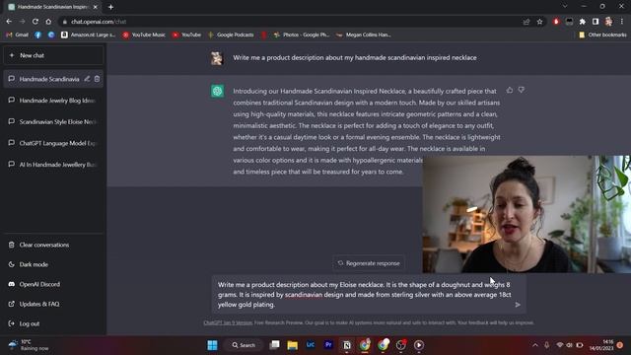
Task: Open the Scandinavian Style Eloise Necklace chat
Action: [53, 121]
